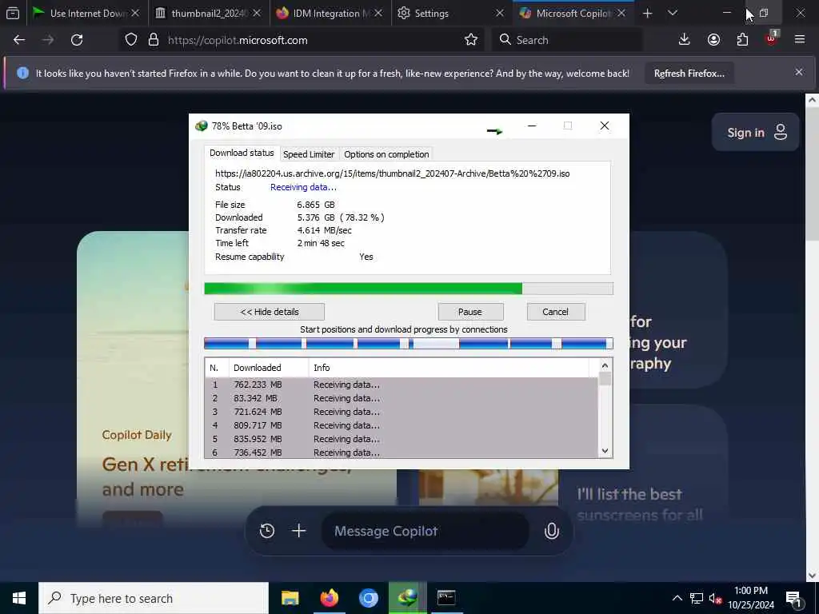Open the Windows notification center icon
The width and height of the screenshot is (819, 614).
coord(793,599)
